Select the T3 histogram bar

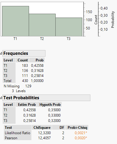point(69,27)
